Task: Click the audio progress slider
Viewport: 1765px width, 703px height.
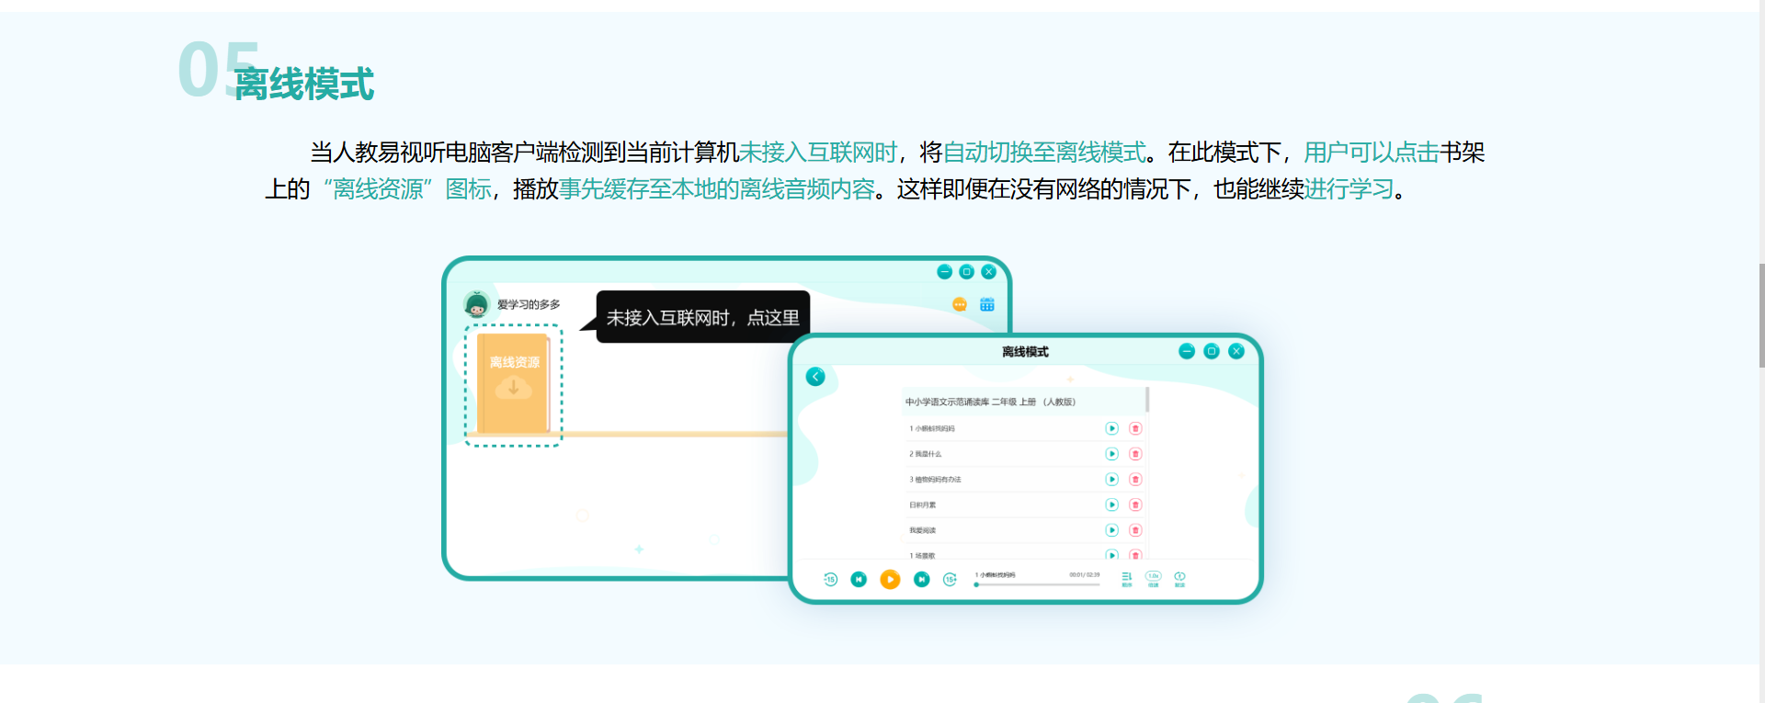Action: point(1037,584)
